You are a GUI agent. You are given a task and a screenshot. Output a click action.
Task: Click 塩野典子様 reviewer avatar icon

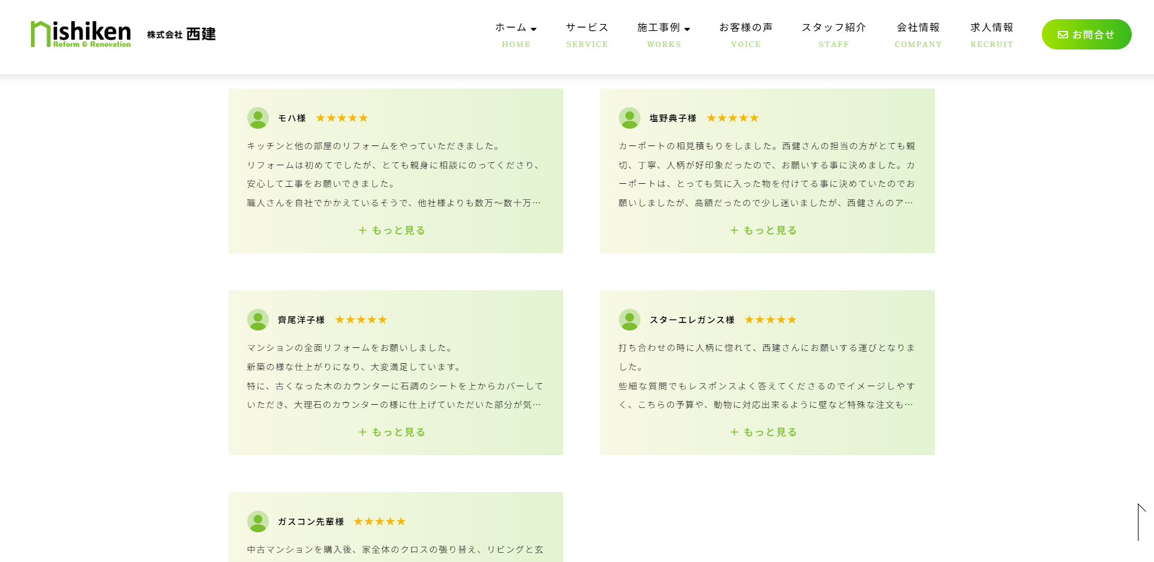pos(629,118)
